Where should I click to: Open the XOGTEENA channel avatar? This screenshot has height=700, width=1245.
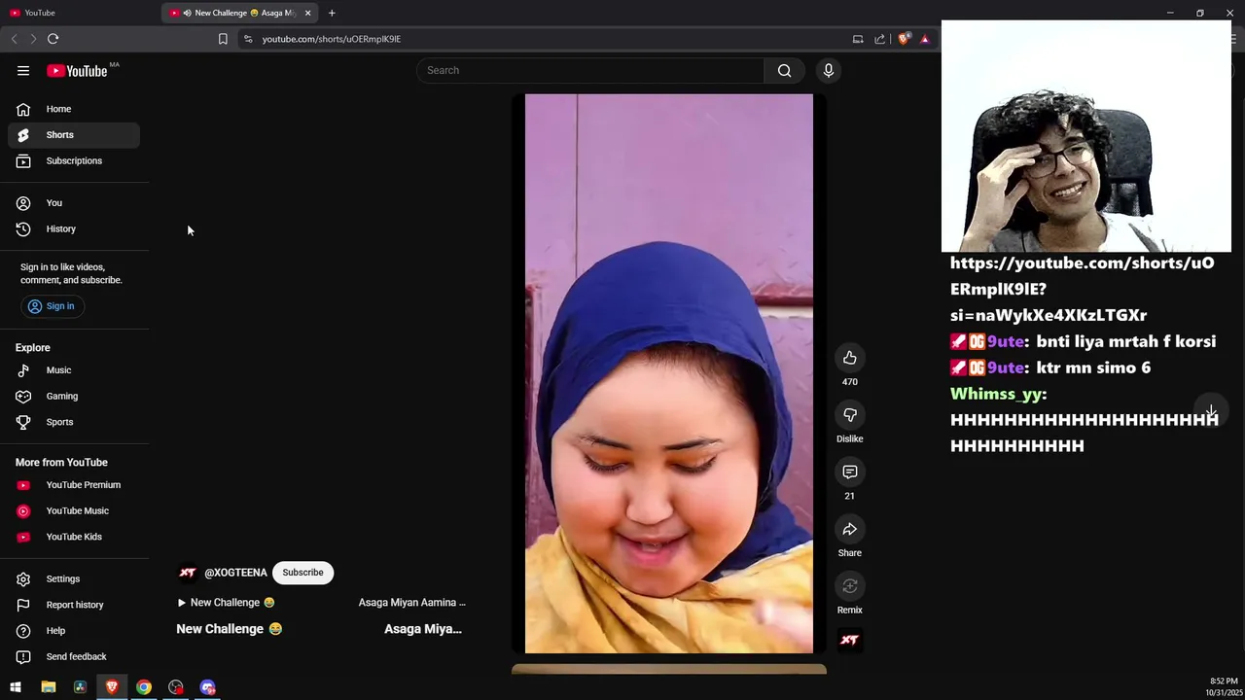[x=188, y=573]
